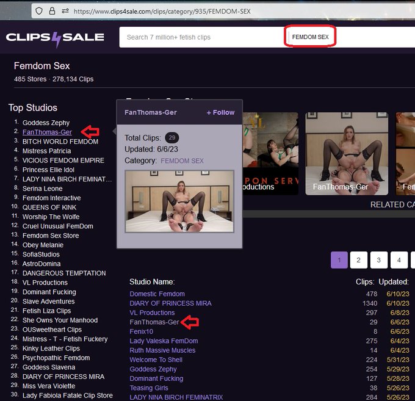Open Lady Fabiola Fatale Clip Store

[68, 396]
